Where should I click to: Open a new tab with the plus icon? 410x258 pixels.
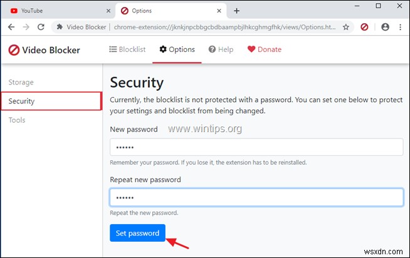[x=236, y=11]
